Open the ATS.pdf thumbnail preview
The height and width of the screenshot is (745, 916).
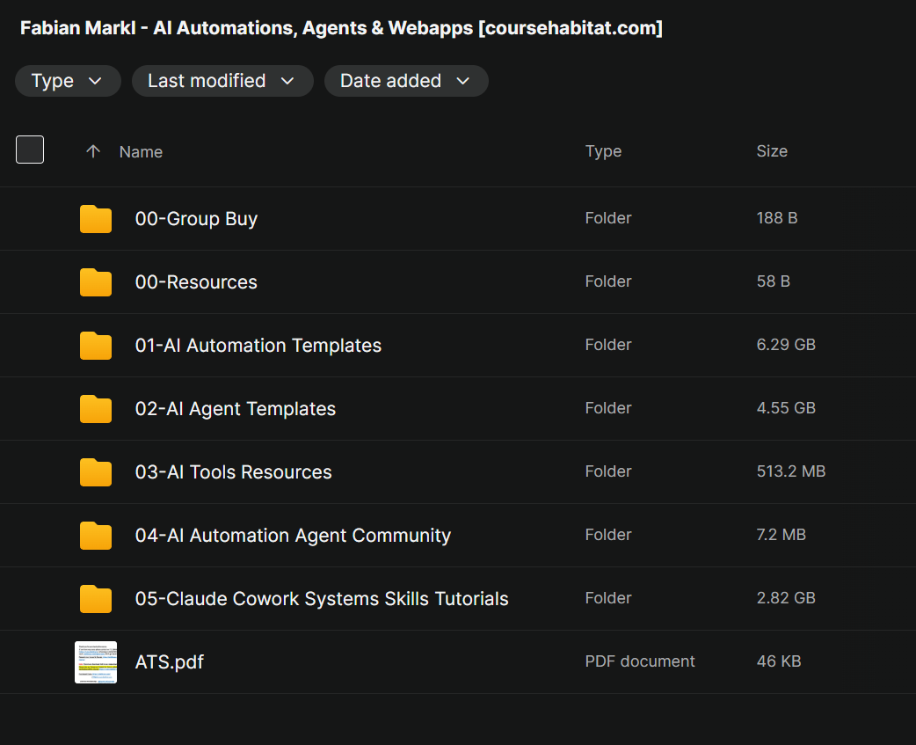96,662
